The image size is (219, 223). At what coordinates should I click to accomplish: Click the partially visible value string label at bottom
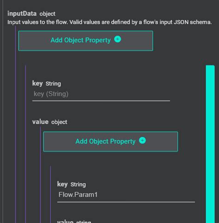tap(74, 222)
